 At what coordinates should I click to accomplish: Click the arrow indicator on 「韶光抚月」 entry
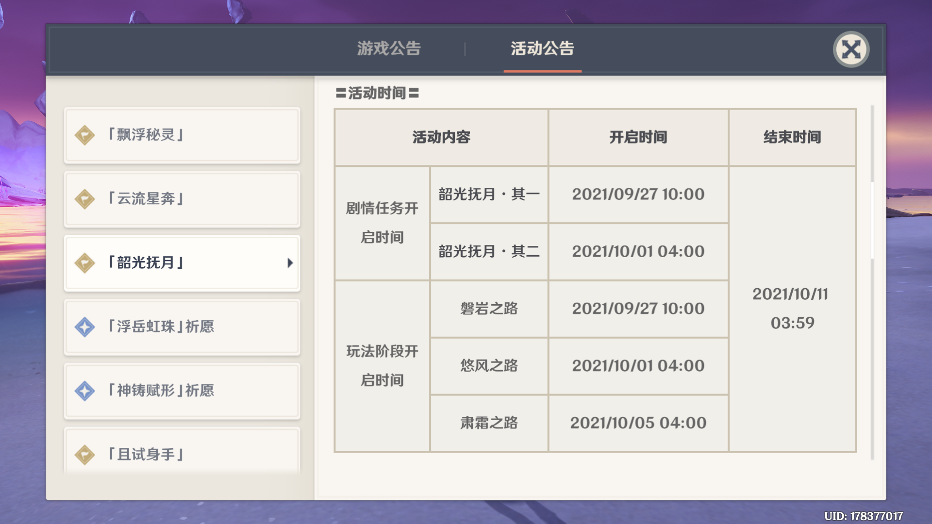pos(290,263)
